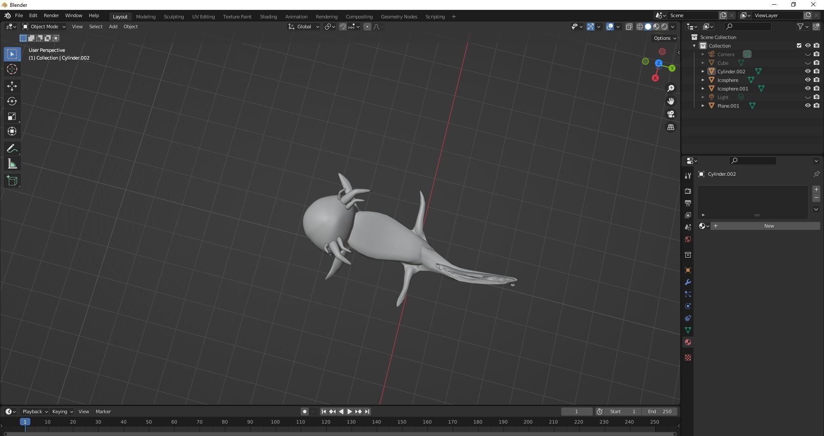Select the Measure tool
The width and height of the screenshot is (824, 436).
point(12,164)
